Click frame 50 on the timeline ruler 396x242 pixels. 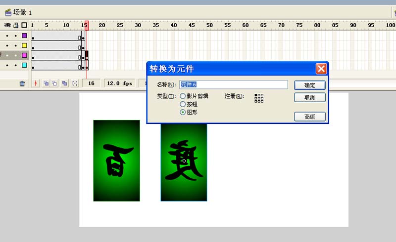[x=209, y=25]
